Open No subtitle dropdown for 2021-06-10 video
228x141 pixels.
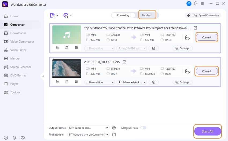(x=100, y=82)
